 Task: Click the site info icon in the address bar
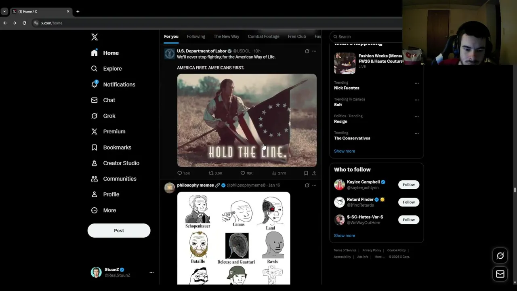point(36,23)
